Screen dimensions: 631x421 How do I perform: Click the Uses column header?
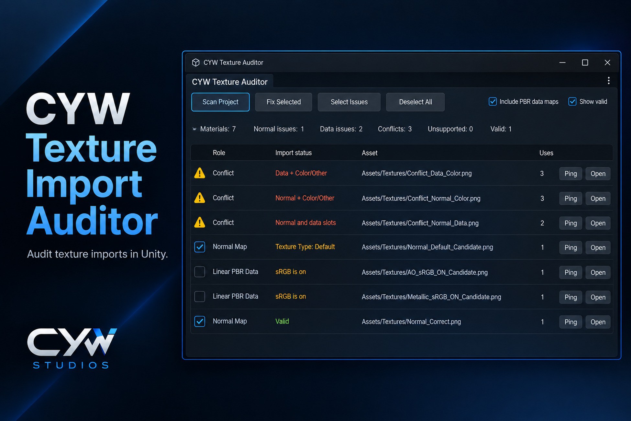[x=546, y=153]
